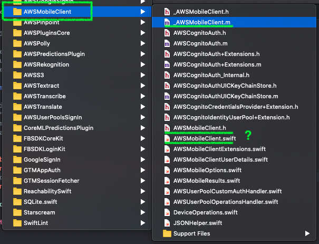This screenshot has width=319, height=244.
Task: Open the AWSMobileClient folder menu entry
Action: (x=76, y=12)
